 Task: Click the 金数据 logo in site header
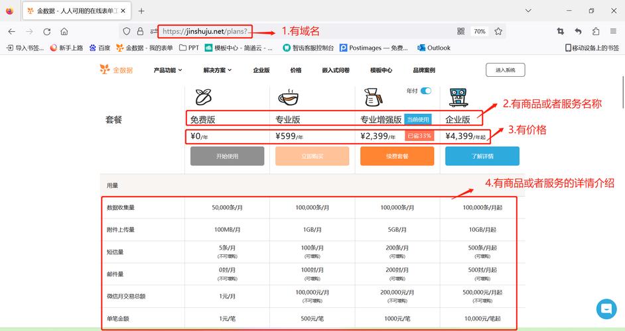tap(116, 70)
